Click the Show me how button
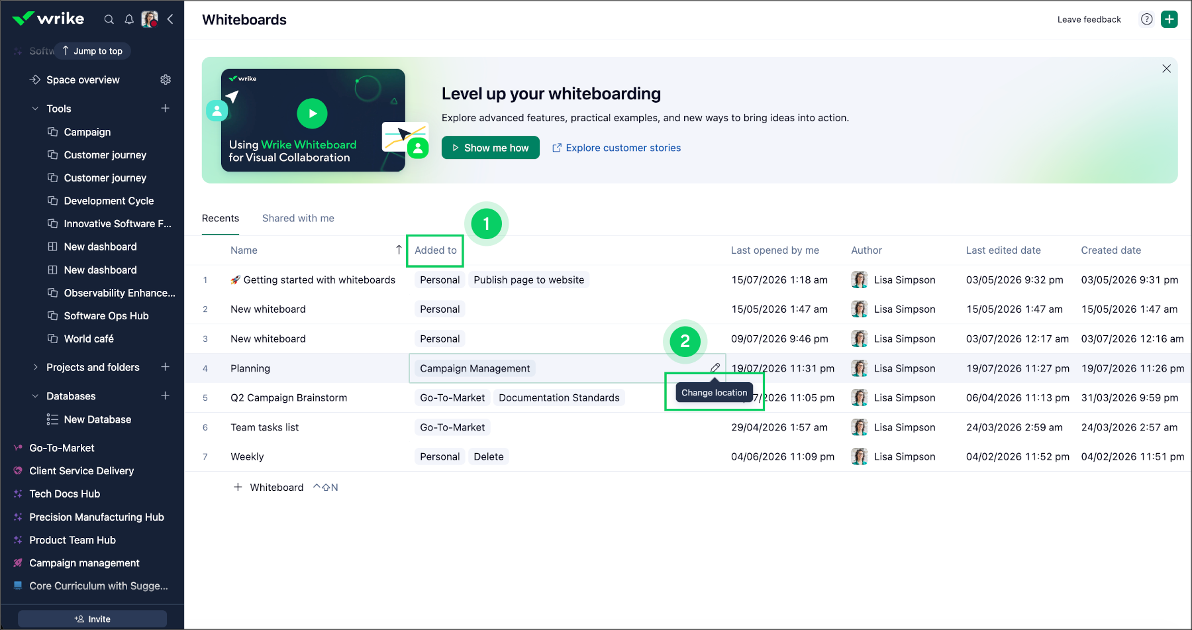 [491, 148]
